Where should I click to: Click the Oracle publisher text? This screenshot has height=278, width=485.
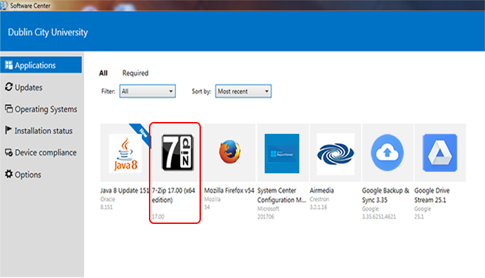107,199
